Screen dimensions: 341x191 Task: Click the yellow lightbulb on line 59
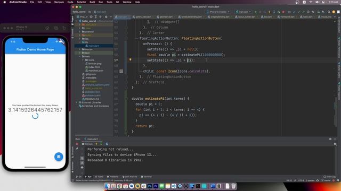(x=130, y=60)
